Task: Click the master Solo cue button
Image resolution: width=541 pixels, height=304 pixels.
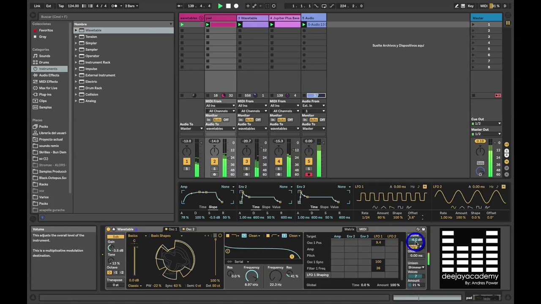Action: click(x=480, y=163)
